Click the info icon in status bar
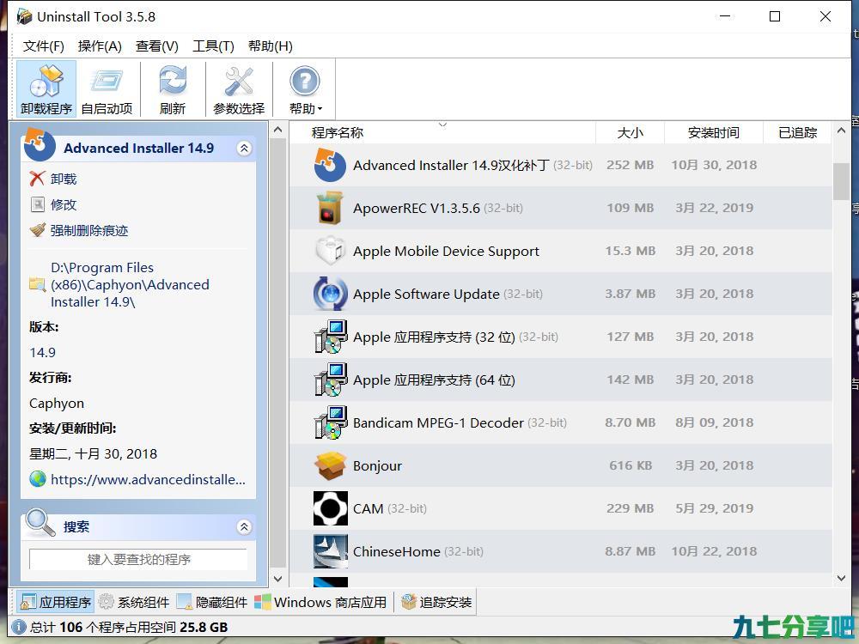 (18, 627)
